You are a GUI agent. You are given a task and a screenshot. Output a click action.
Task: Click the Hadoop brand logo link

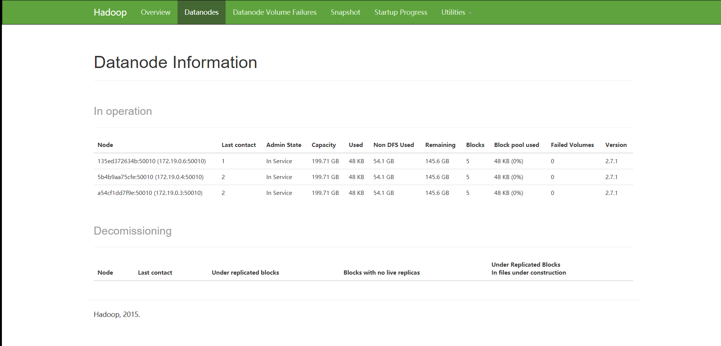[x=110, y=12]
